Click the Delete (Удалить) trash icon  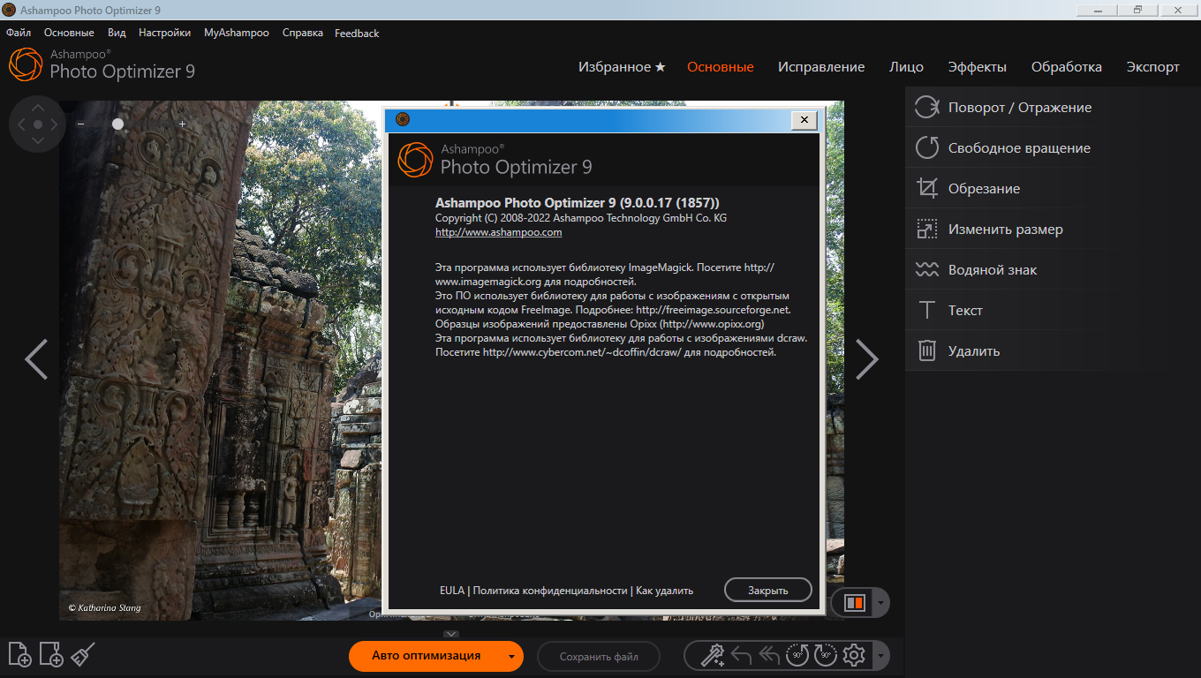click(x=926, y=351)
